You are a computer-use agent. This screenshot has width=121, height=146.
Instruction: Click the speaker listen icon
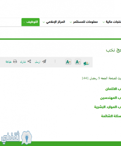[86, 63]
